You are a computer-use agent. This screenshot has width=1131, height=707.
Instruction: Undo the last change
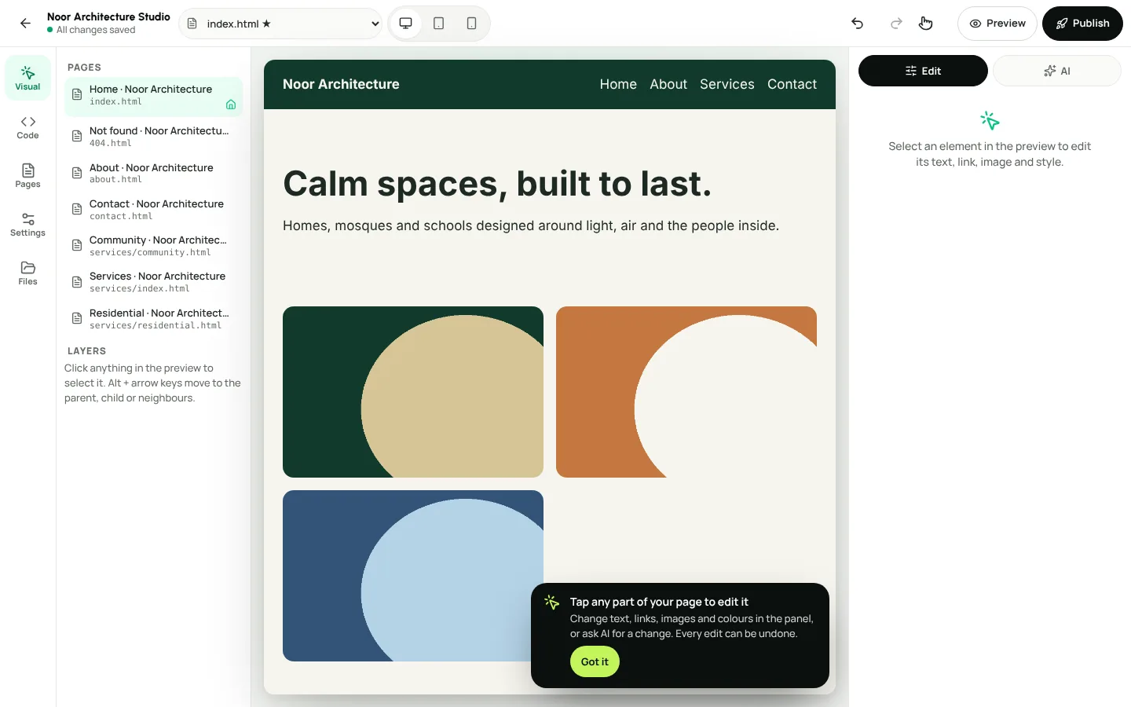(x=858, y=24)
